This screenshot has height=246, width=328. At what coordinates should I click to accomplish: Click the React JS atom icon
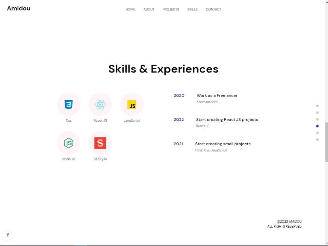pyautogui.click(x=100, y=104)
